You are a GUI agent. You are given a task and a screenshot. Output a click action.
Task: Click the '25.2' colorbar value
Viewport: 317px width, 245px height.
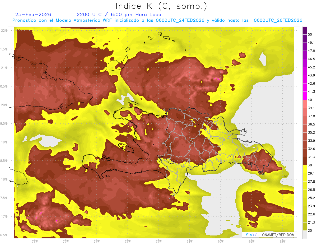click(x=311, y=198)
